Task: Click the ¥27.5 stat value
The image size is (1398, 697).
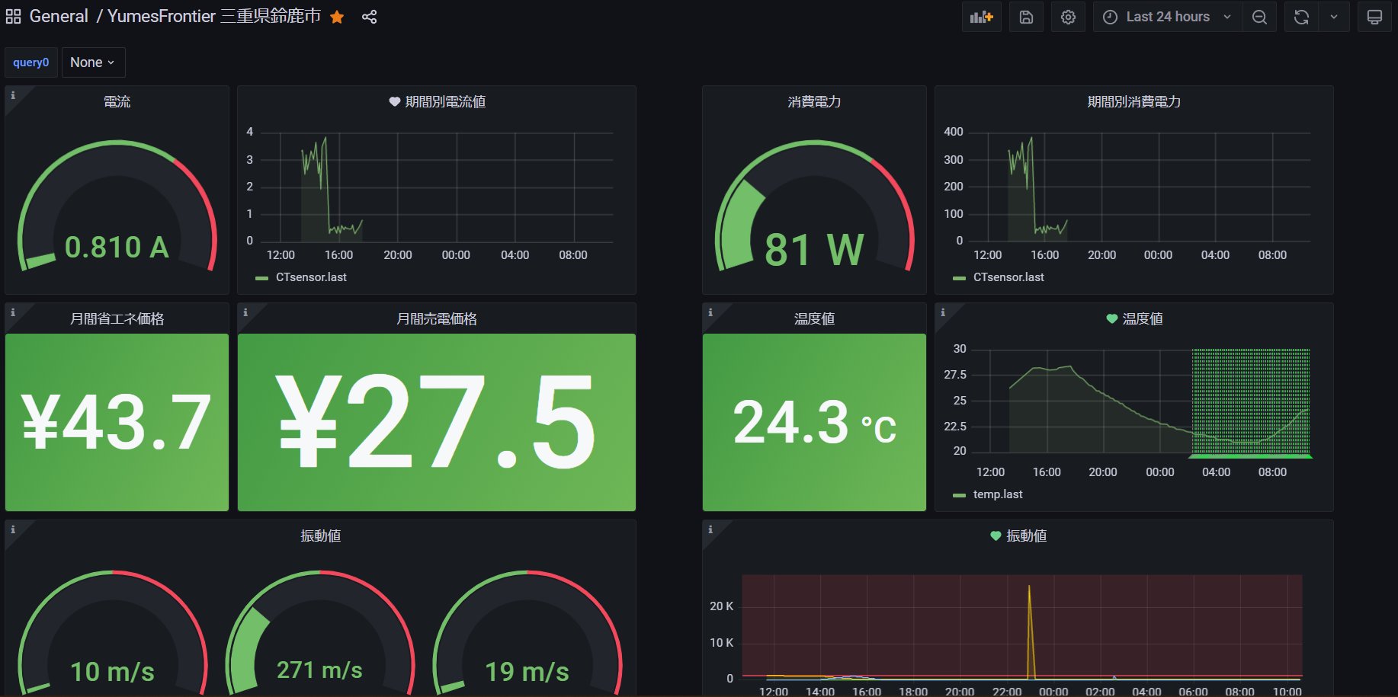Action: point(435,422)
